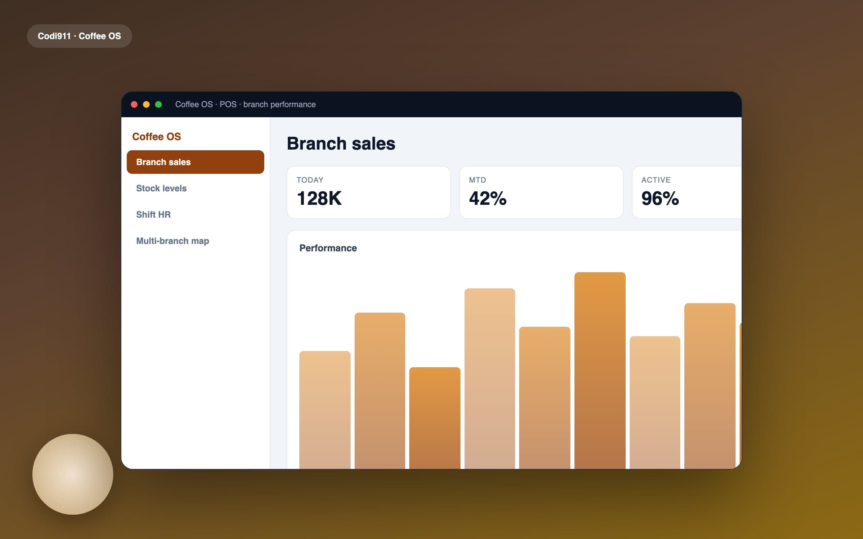
Task: Maximize the window with green button
Action: pyautogui.click(x=158, y=104)
